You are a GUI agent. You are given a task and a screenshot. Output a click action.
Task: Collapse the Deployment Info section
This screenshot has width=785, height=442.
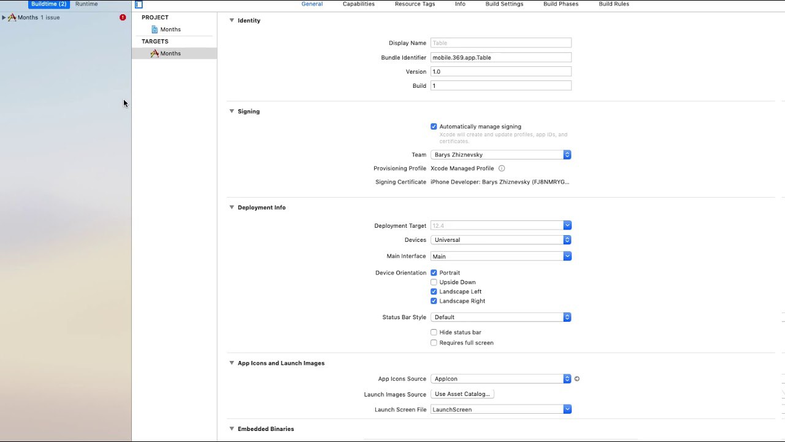pyautogui.click(x=232, y=207)
